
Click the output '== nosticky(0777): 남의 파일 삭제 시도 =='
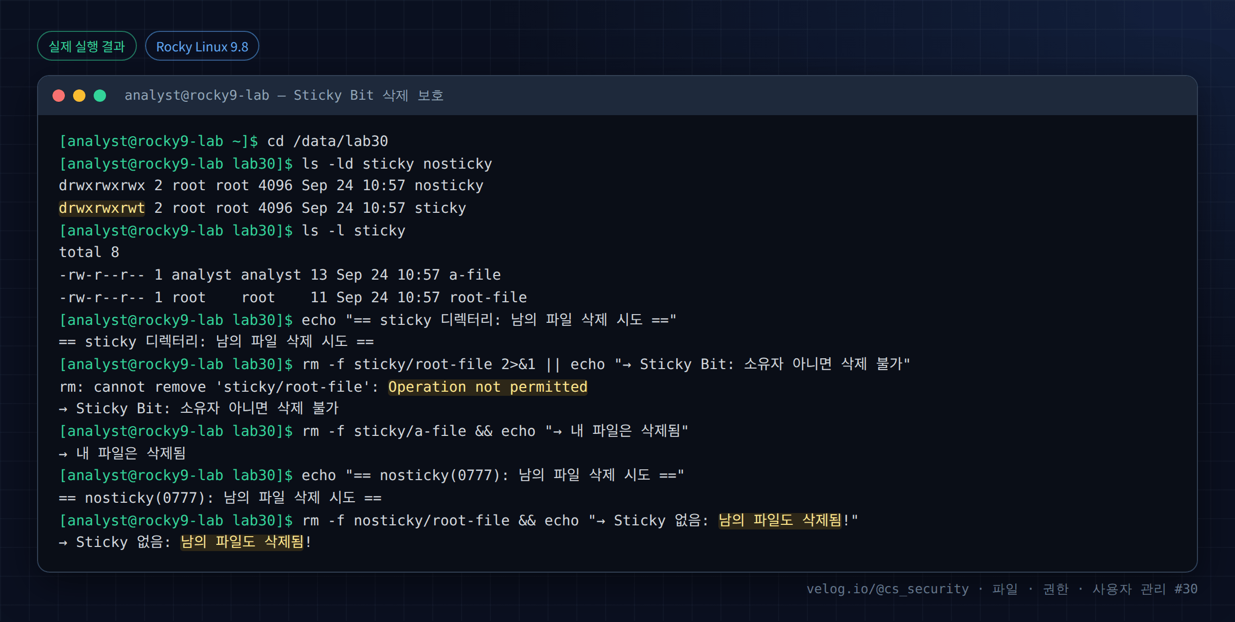(220, 498)
